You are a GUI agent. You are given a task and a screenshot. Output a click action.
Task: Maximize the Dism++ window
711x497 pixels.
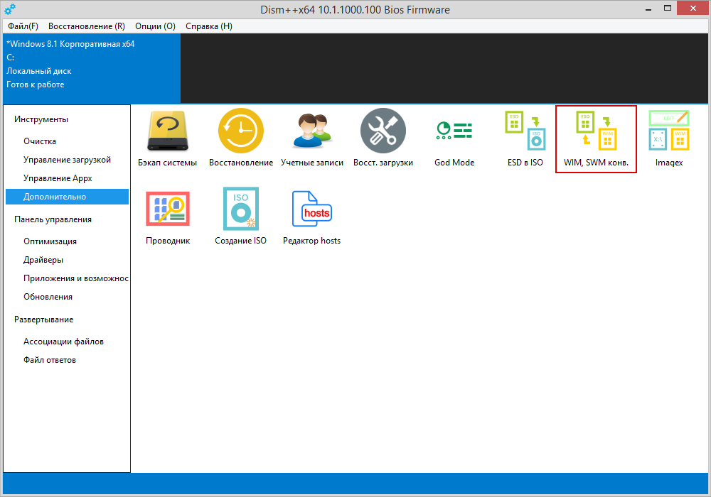coord(668,9)
